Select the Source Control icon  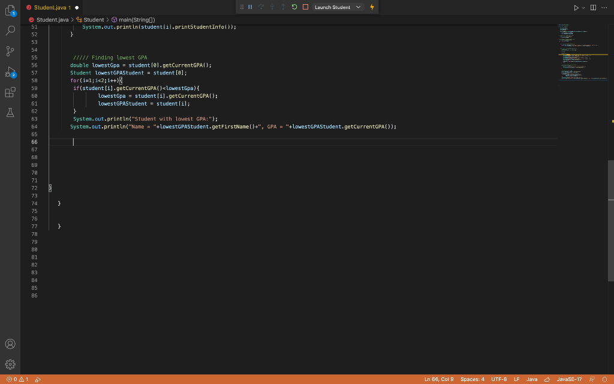[10, 51]
